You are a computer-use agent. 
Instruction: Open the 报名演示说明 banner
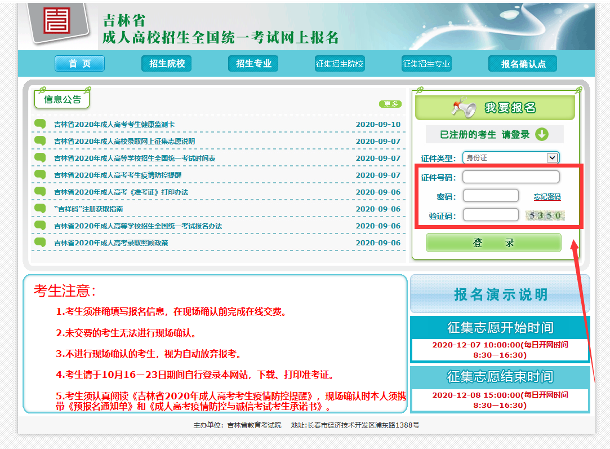(x=500, y=294)
